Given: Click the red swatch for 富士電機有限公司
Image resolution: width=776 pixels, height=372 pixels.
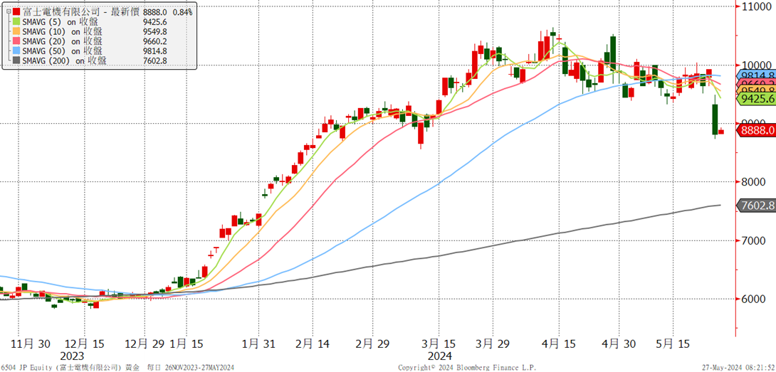Looking at the screenshot, I should [x=17, y=11].
